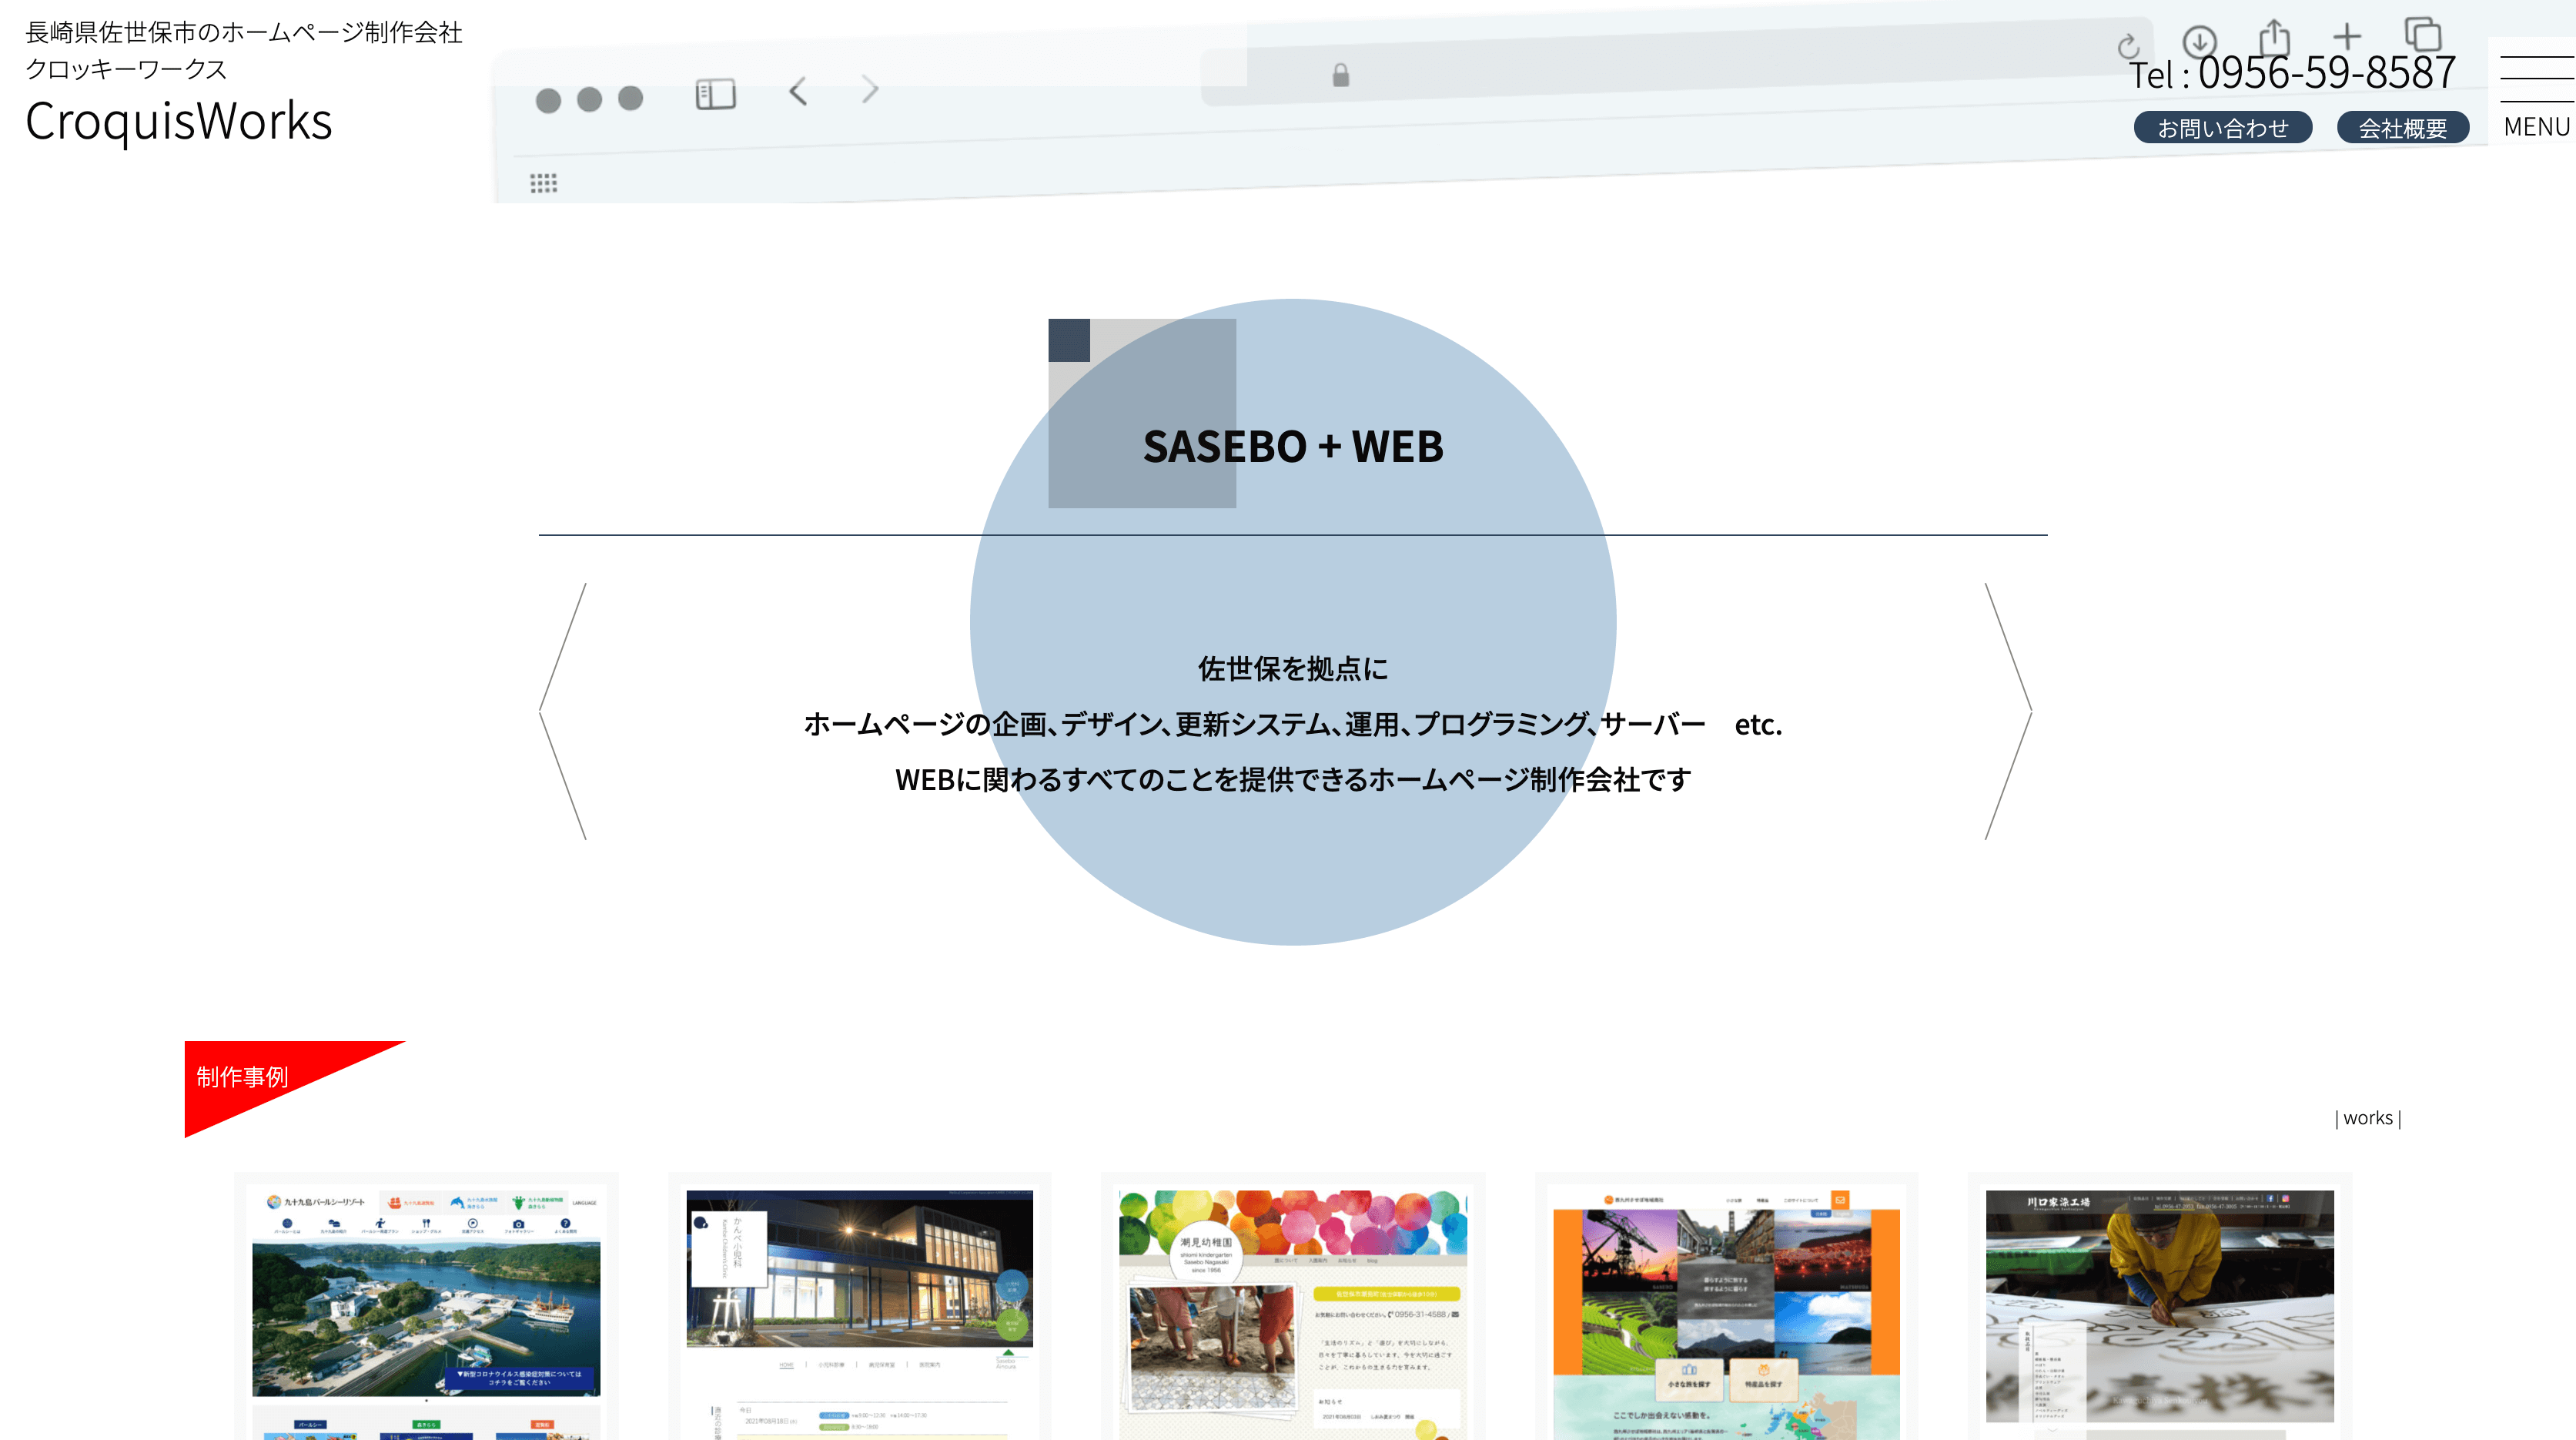The image size is (2576, 1440).
Task: Click the WEBに関わるすべてのこと sentence
Action: (1293, 779)
